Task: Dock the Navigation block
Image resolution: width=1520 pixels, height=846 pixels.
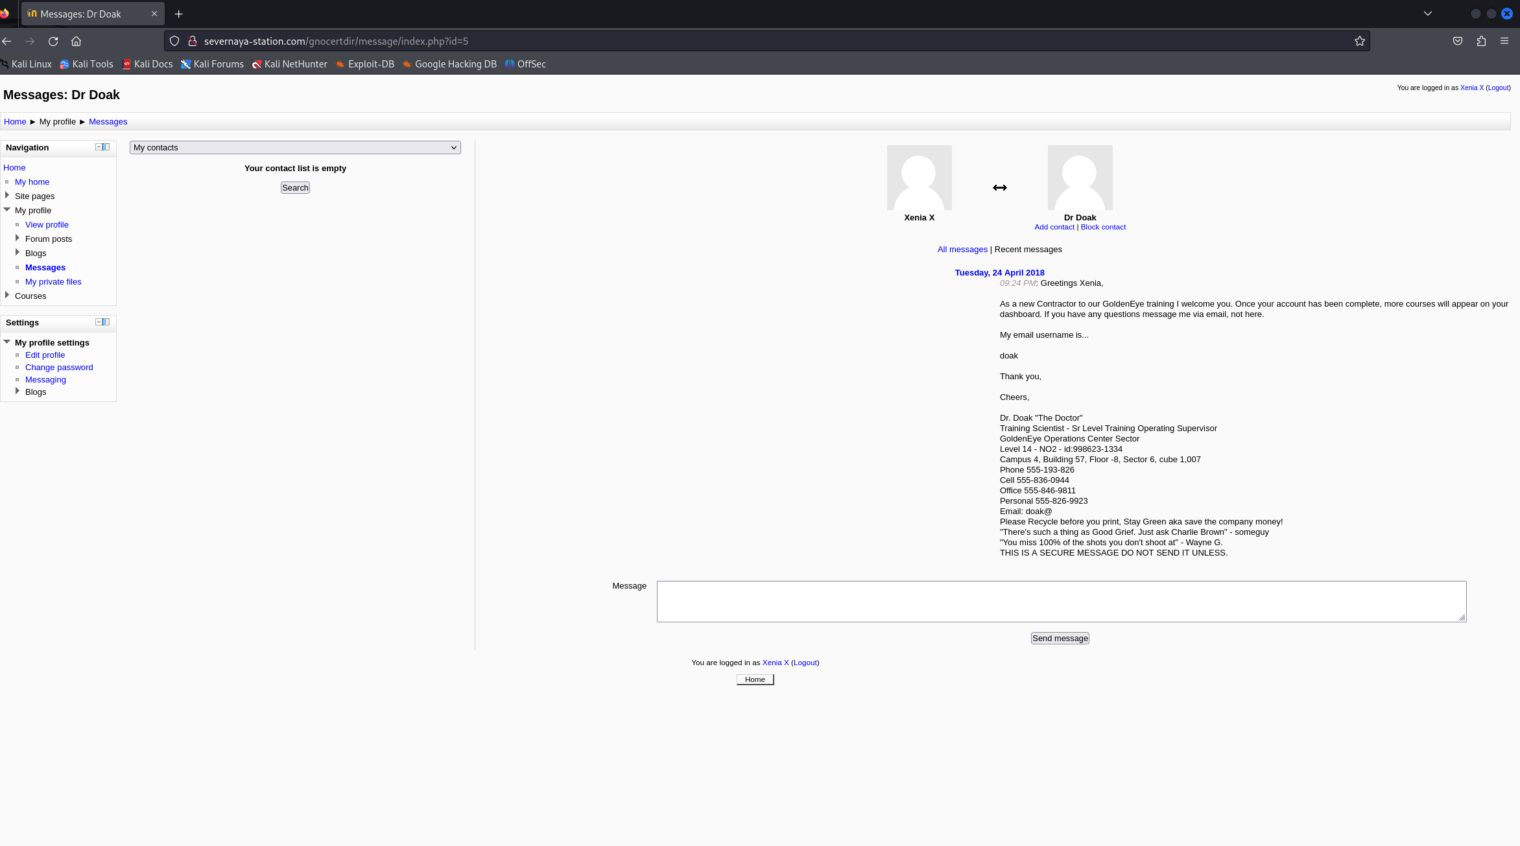Action: (x=107, y=147)
